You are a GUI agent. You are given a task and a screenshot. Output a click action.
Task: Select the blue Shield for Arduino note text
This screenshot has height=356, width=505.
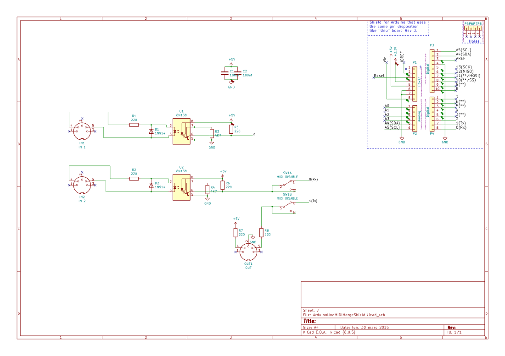[x=398, y=26]
